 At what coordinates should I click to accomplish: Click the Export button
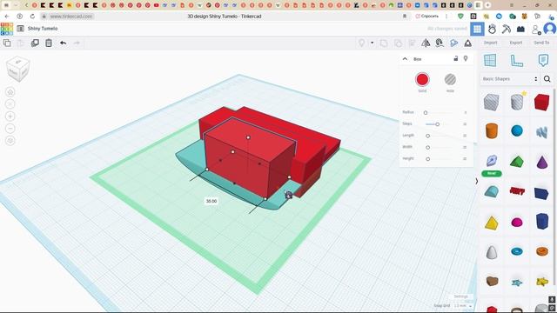tap(516, 43)
